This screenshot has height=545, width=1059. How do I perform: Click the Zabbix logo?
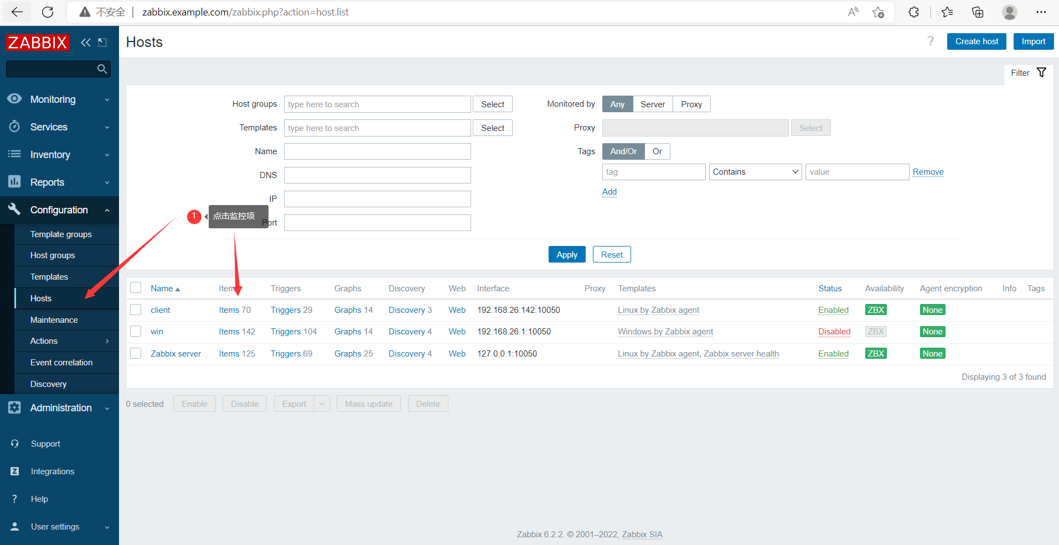click(38, 43)
